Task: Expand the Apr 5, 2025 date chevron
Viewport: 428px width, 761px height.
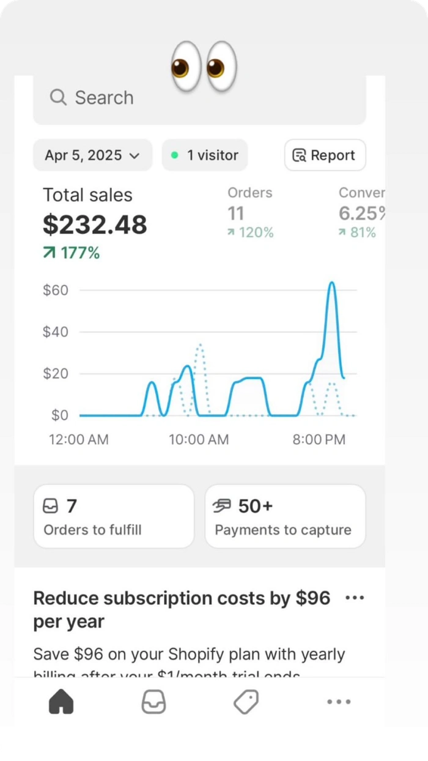Action: point(135,156)
